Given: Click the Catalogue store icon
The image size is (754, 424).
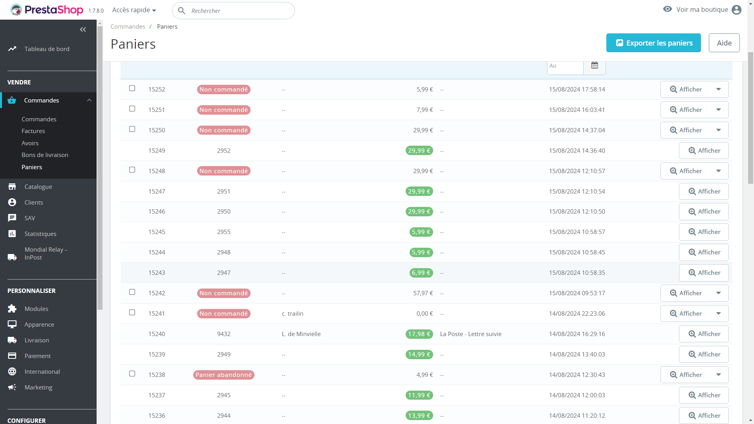Looking at the screenshot, I should (x=12, y=187).
